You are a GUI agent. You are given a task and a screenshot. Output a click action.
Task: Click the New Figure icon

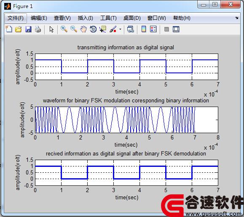tap(9, 29)
